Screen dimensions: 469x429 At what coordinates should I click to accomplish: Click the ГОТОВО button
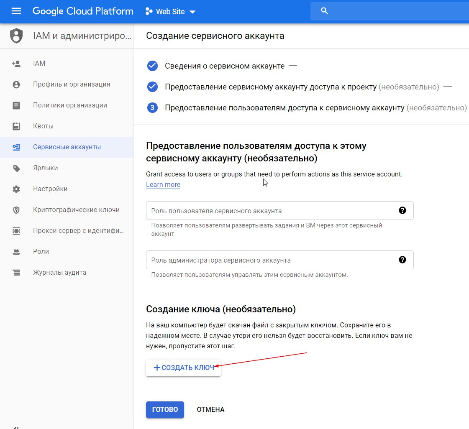(165, 410)
